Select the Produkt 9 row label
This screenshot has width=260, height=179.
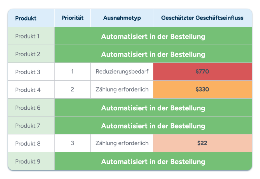pyautogui.click(x=31, y=161)
